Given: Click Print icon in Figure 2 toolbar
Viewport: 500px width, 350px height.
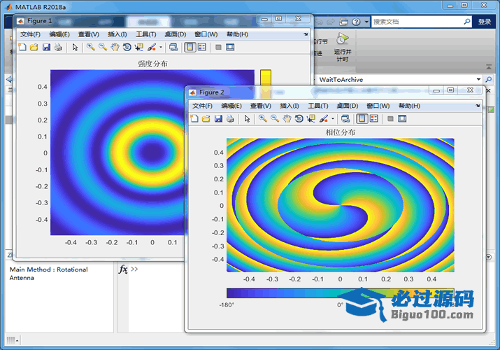Looking at the screenshot, I should point(230,118).
